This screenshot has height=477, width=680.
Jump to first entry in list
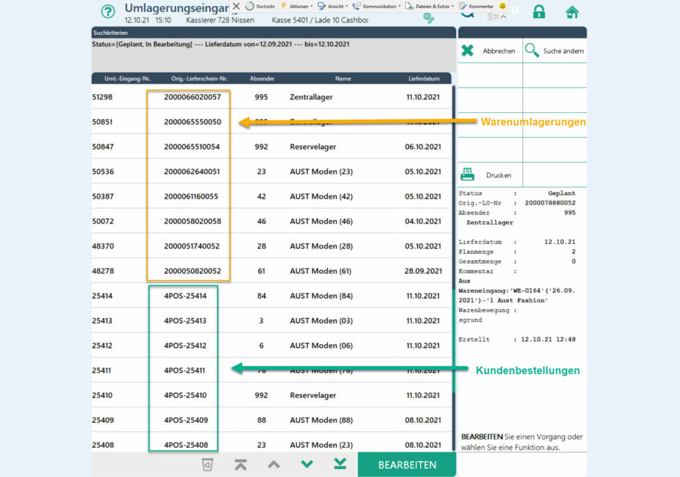point(240,464)
